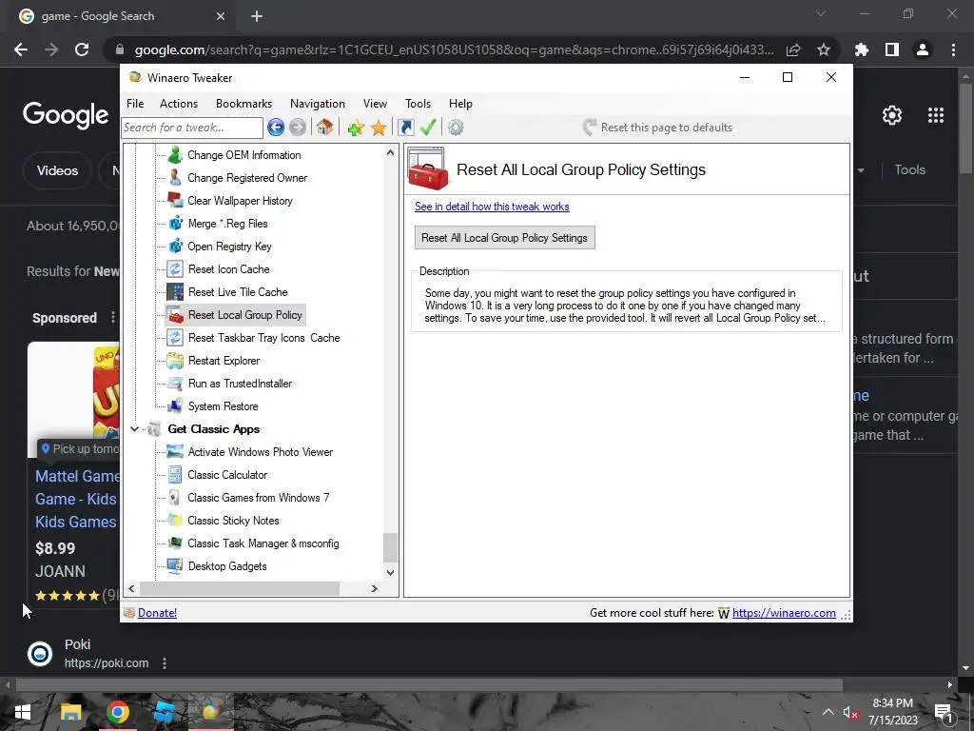The height and width of the screenshot is (731, 974).
Task: Open Chrome three-dot menu
Action: tap(953, 49)
